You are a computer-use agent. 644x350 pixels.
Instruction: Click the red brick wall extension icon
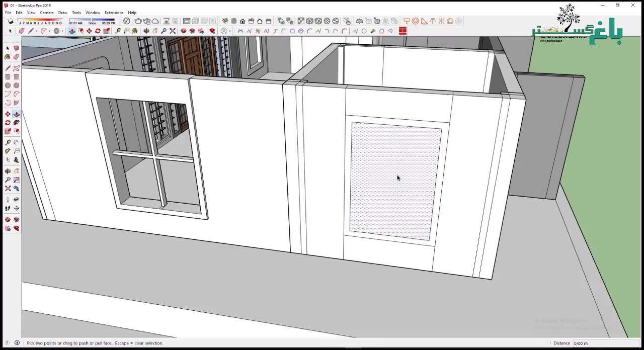(x=403, y=31)
